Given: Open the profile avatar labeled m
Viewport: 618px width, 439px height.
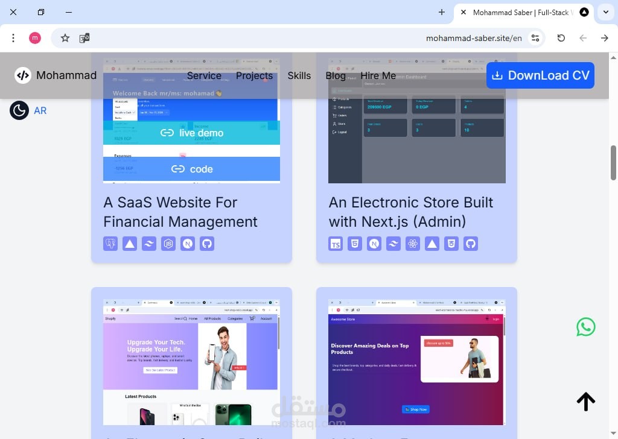Looking at the screenshot, I should pos(34,38).
